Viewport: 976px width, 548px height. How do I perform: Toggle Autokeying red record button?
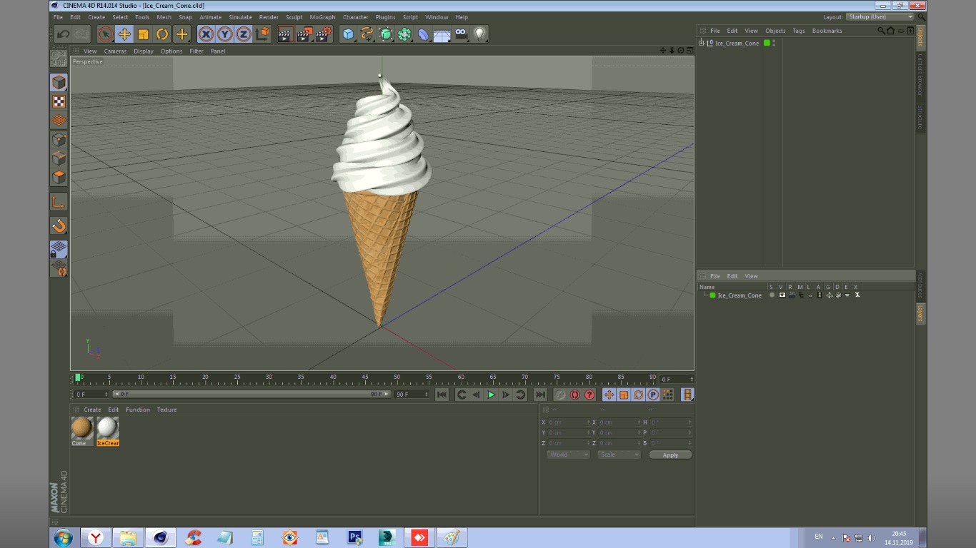point(575,395)
